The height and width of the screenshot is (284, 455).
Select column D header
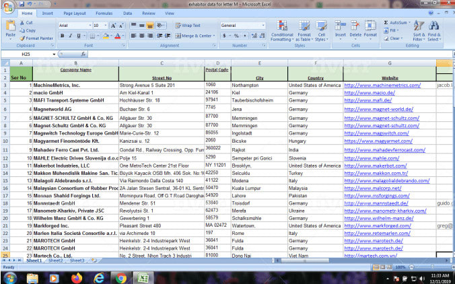tap(217, 63)
